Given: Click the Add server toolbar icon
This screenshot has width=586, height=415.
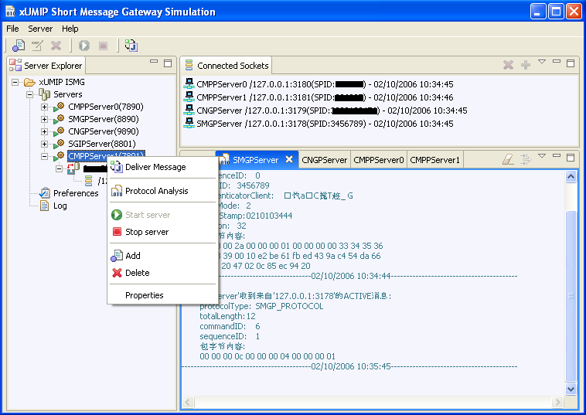Looking at the screenshot, I should pyautogui.click(x=19, y=46).
